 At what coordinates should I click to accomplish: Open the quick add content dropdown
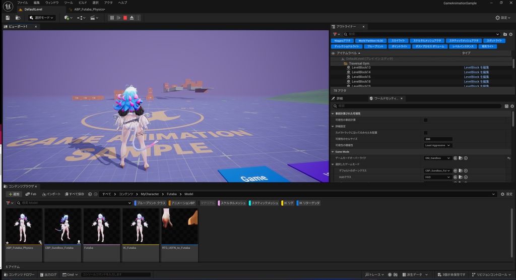click(x=68, y=18)
